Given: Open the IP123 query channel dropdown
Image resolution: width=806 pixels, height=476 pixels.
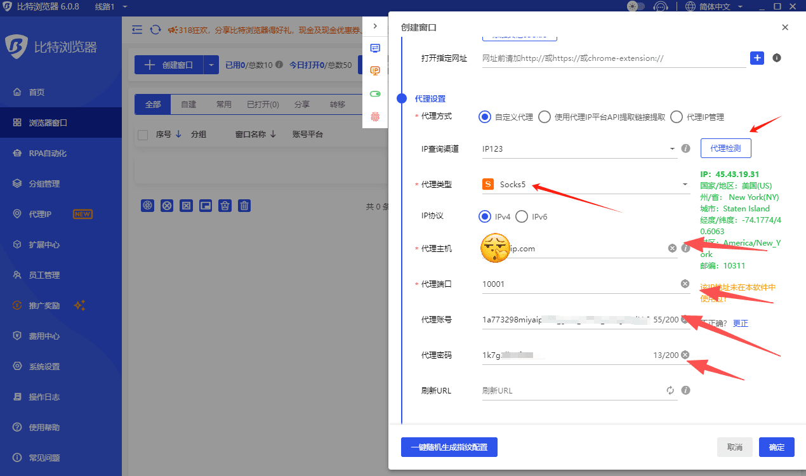Looking at the screenshot, I should pyautogui.click(x=672, y=149).
